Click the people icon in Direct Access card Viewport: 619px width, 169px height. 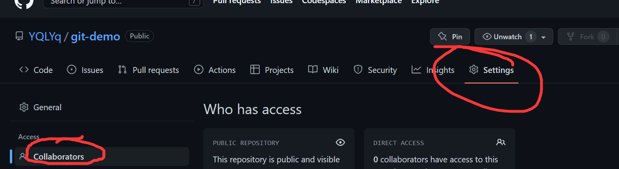(501, 142)
